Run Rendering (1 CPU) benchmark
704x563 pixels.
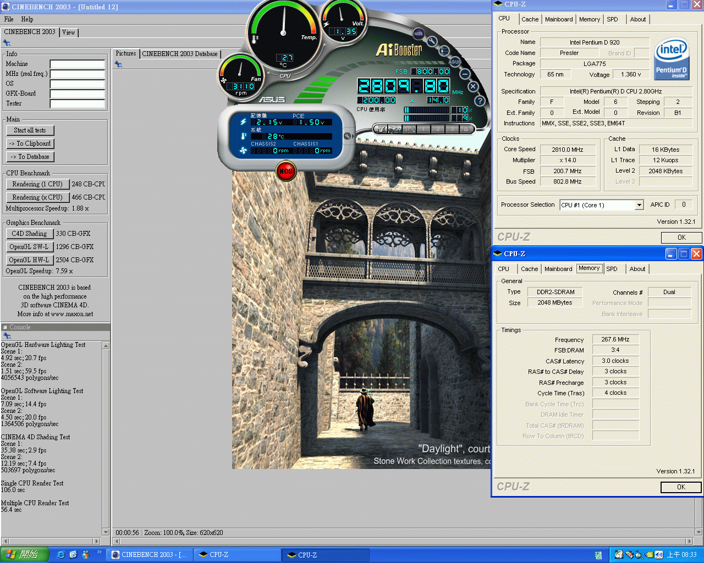coord(37,184)
